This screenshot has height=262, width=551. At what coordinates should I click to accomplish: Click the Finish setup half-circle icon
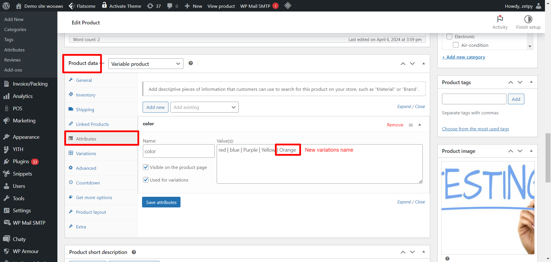click(x=528, y=19)
